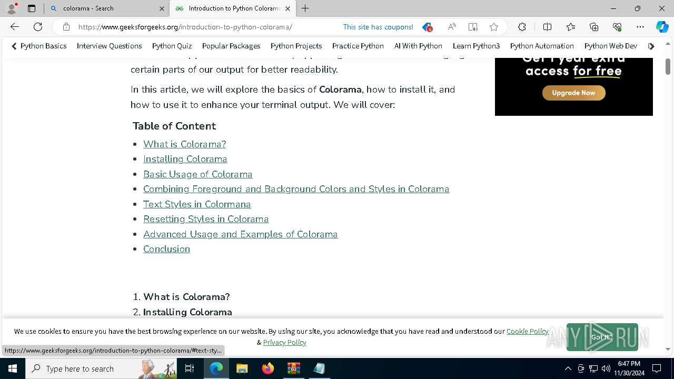Show hidden tray icons chevron
Screen dimensions: 674x379
[x=568, y=368]
